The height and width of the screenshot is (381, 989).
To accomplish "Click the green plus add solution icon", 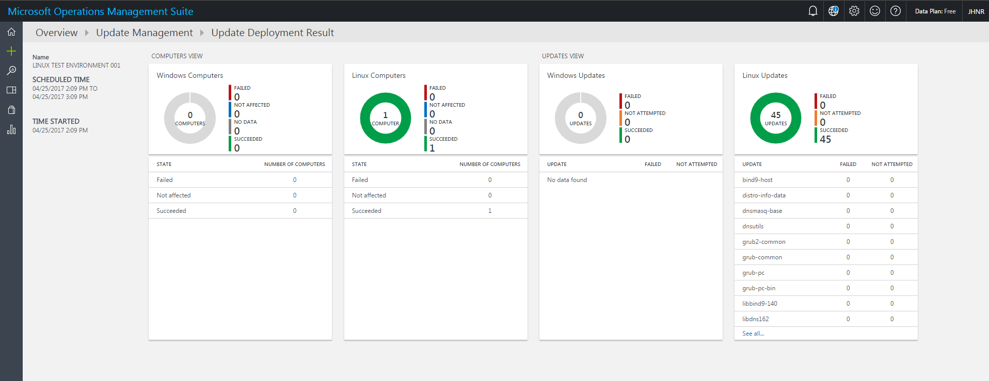I will (x=11, y=51).
